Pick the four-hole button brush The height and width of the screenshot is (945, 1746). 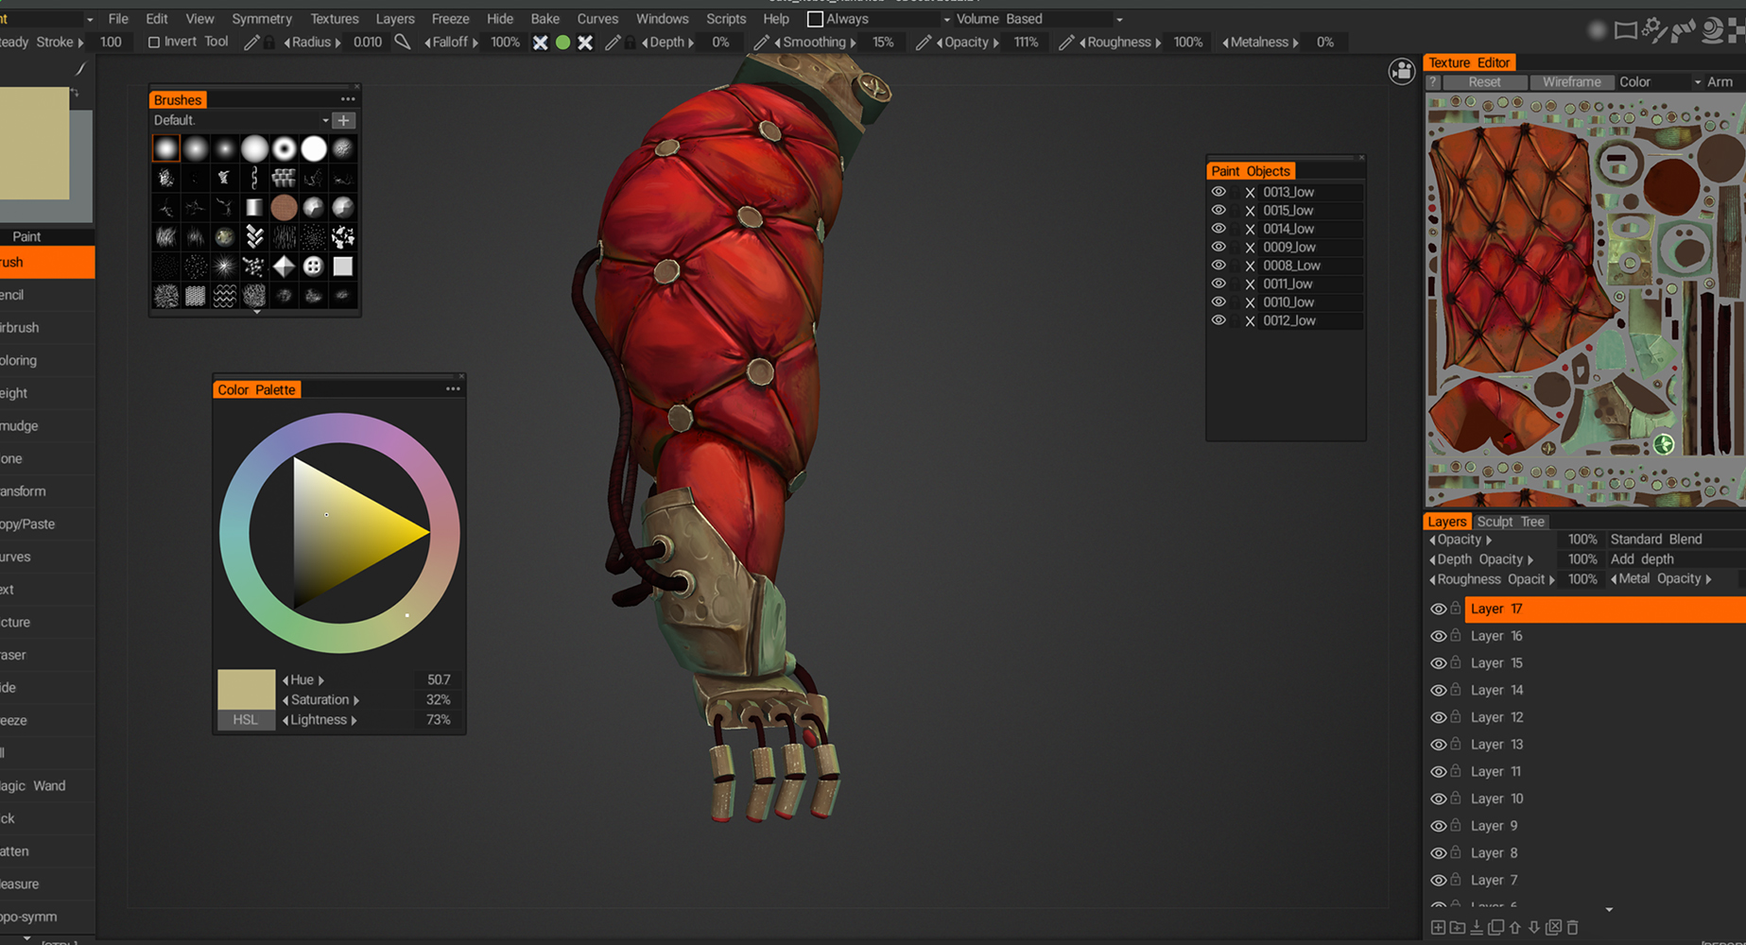[313, 266]
